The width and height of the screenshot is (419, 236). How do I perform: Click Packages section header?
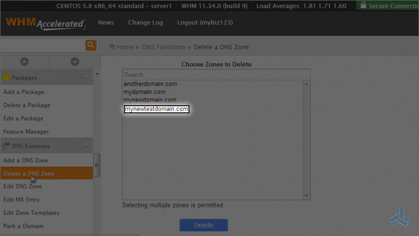[46, 78]
